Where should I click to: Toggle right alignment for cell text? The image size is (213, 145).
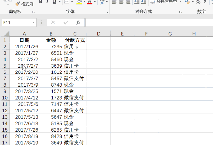click(x=128, y=2)
